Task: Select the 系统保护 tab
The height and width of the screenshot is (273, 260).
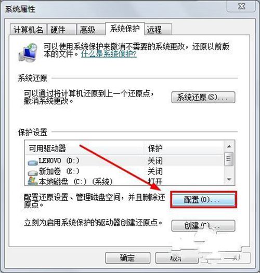Action: pos(125,29)
